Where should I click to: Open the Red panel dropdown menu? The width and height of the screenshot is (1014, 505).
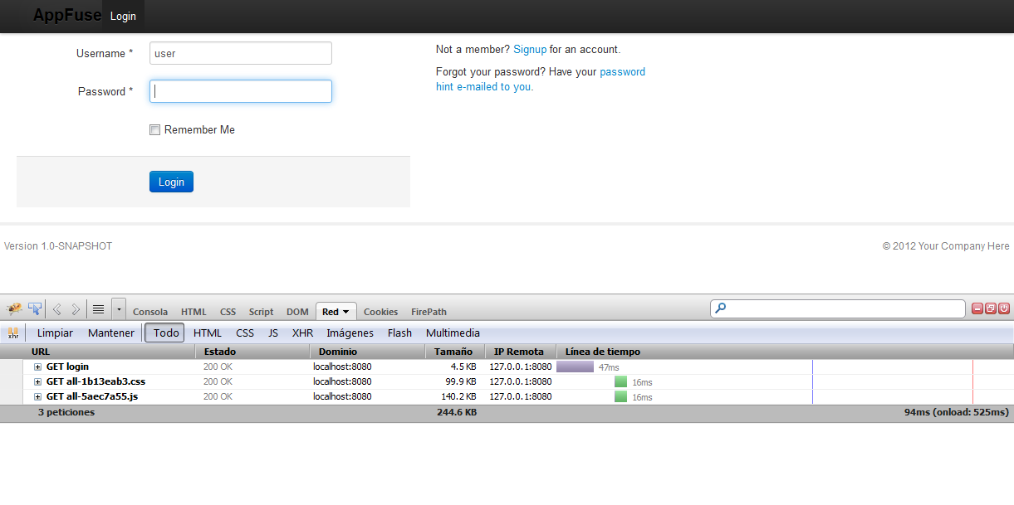coord(336,311)
